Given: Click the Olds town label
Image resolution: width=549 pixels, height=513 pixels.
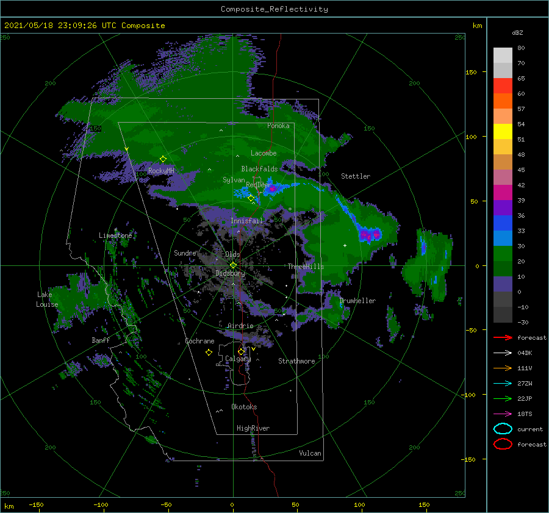Looking at the screenshot, I should [232, 254].
